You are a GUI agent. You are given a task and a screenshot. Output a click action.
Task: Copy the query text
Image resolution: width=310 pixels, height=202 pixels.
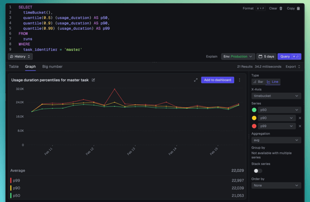293,8
